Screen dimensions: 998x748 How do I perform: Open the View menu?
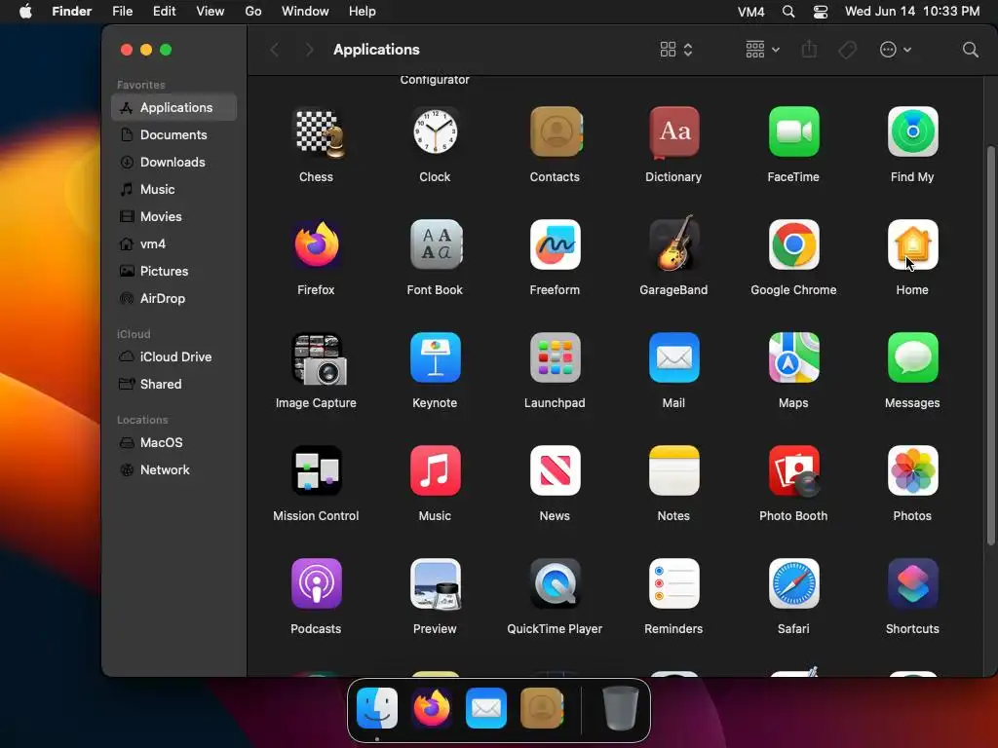pyautogui.click(x=211, y=12)
